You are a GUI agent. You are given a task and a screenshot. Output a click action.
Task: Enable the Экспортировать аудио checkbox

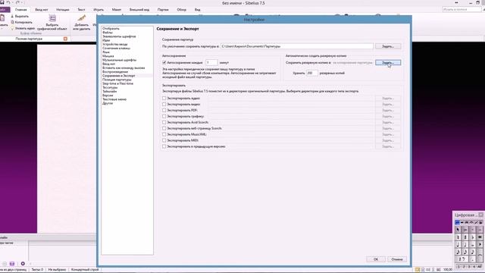pos(164,98)
